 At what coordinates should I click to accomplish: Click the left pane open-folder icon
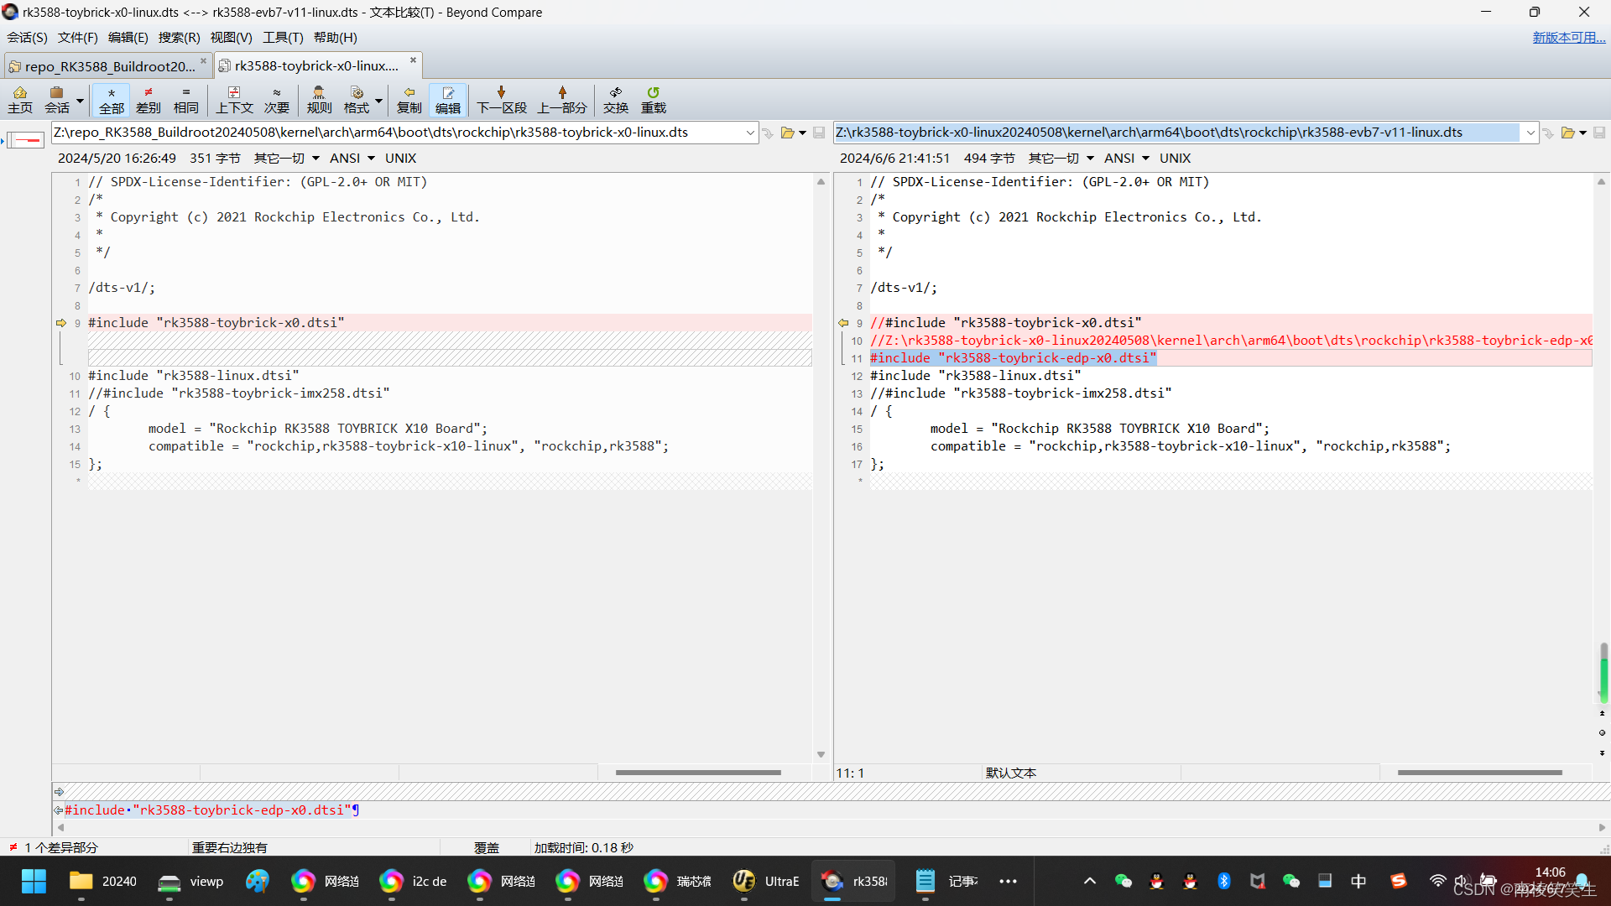tap(787, 133)
